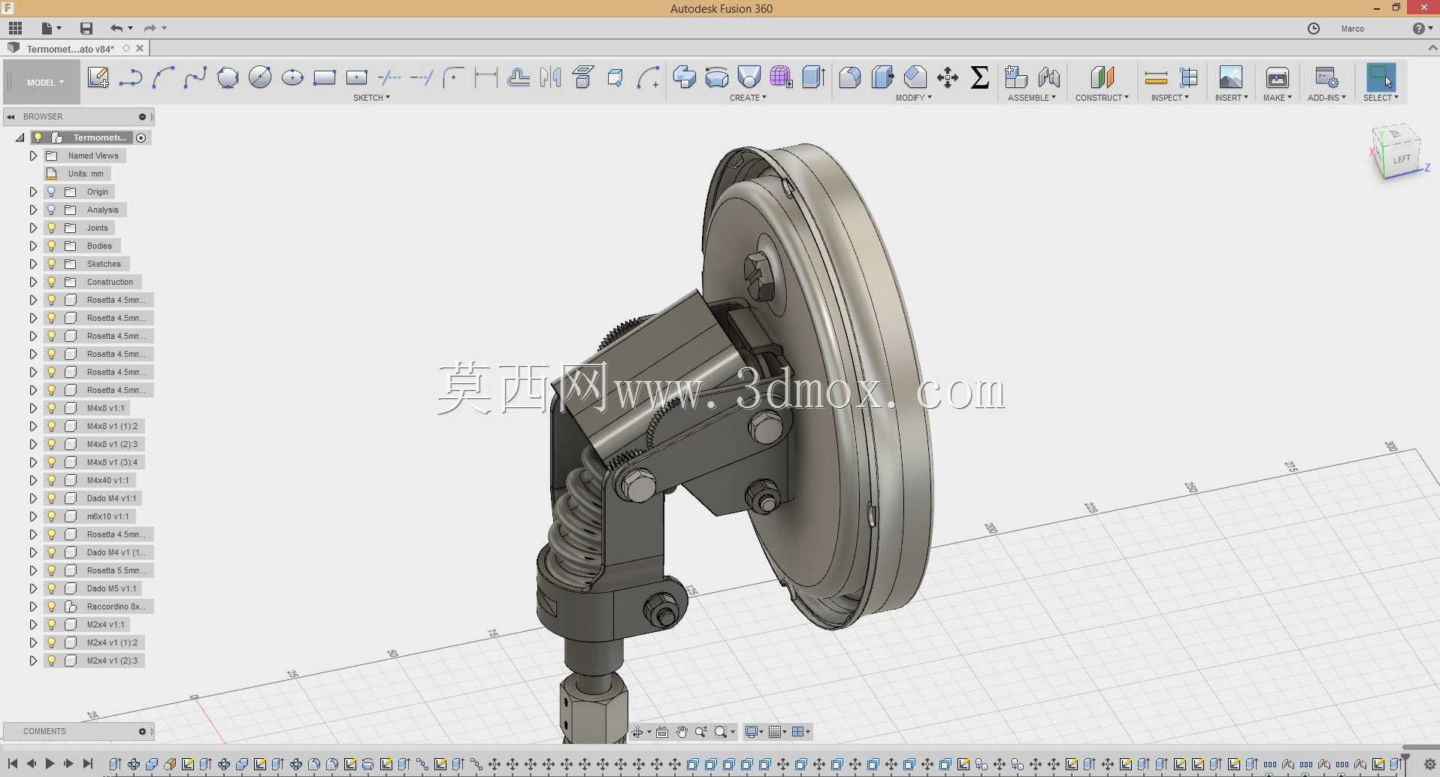The image size is (1440, 777).
Task: Select the Ellipse sketch tool
Action: [x=292, y=77]
